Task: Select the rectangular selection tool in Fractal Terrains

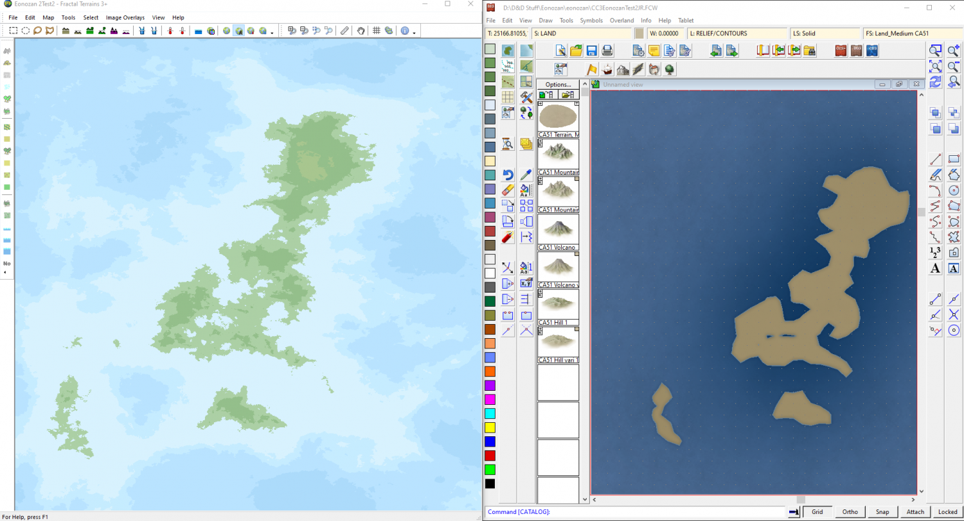Action: pos(13,30)
